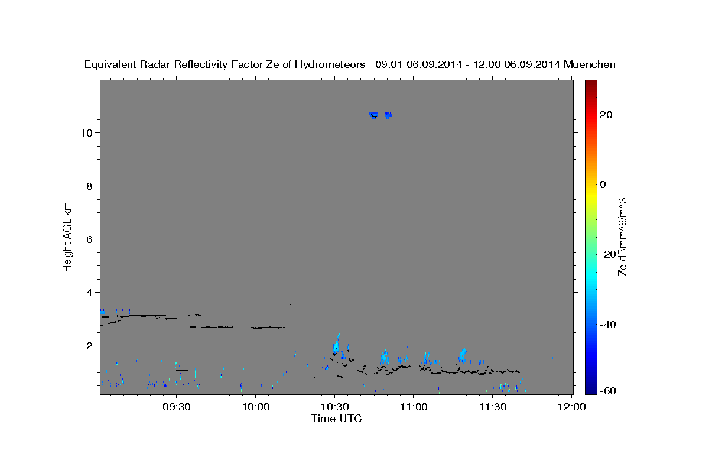Image resolution: width=709 pixels, height=473 pixels.
Task: Click the 10:00 time tick label
Action: pos(256,407)
